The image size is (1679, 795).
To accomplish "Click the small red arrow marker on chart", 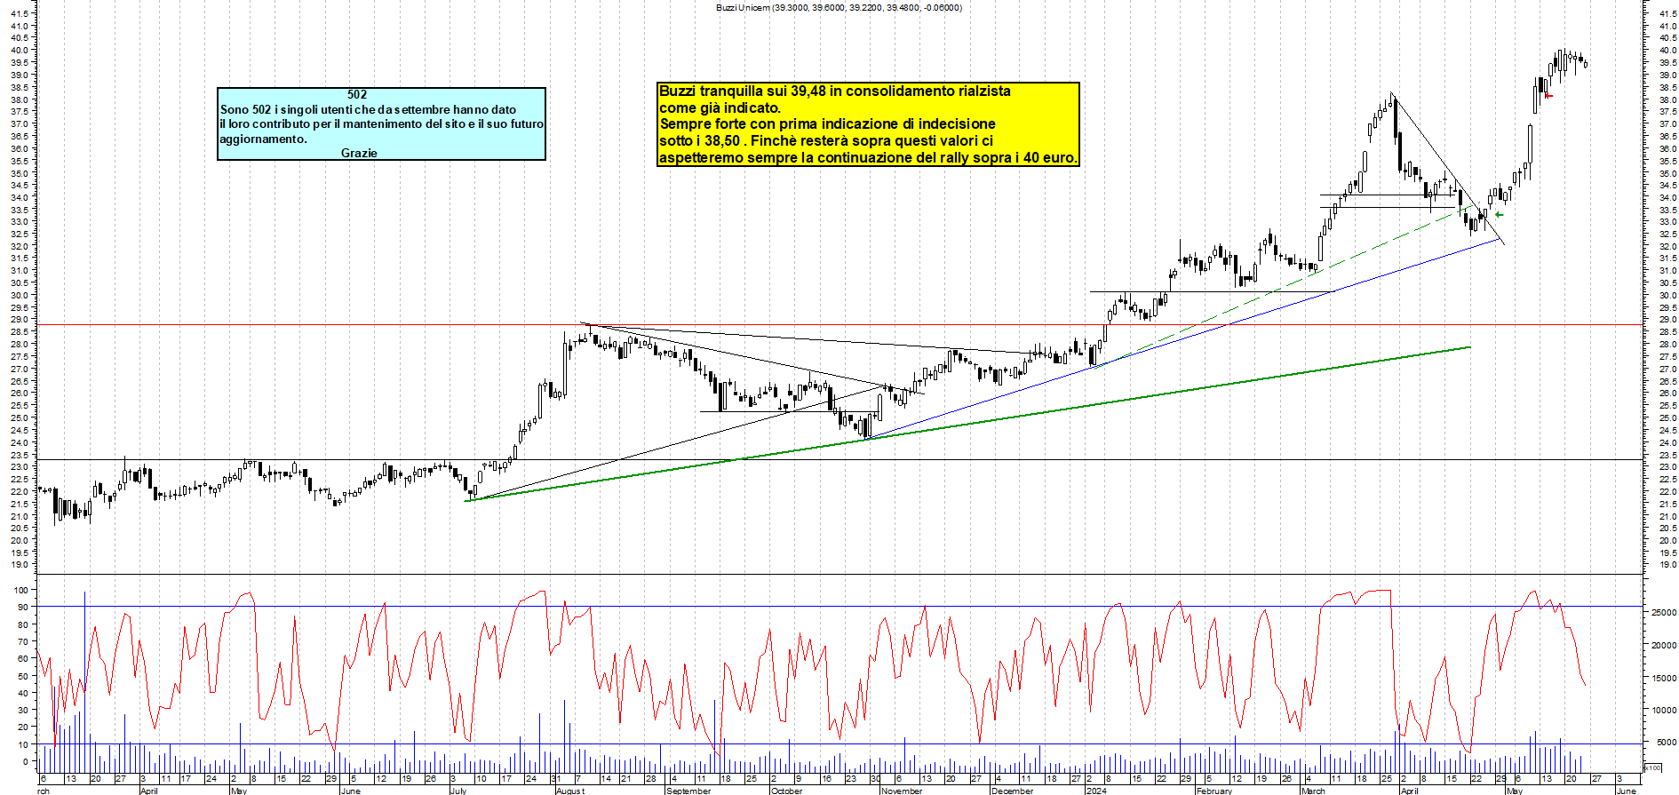I will (1548, 96).
